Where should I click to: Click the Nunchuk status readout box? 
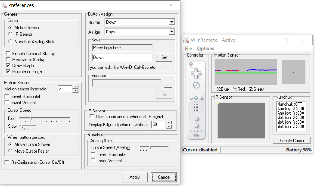pyautogui.click(x=291, y=116)
